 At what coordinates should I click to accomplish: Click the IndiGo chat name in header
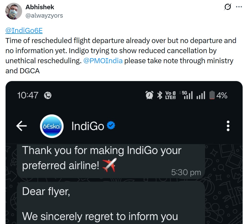88,126
